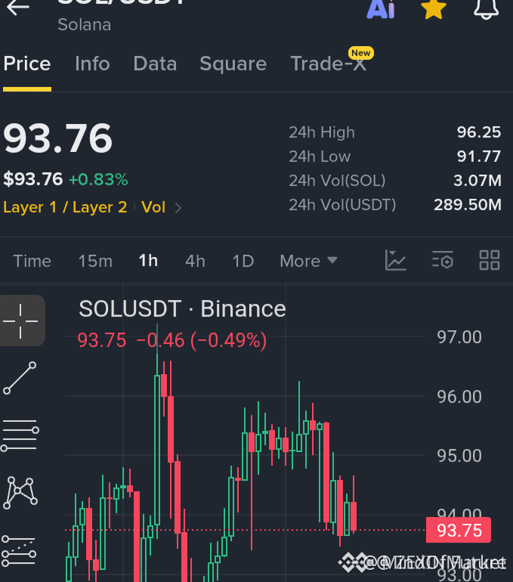Open the More intervals dropdown
Viewport: 513px width, 582px height.
click(308, 261)
